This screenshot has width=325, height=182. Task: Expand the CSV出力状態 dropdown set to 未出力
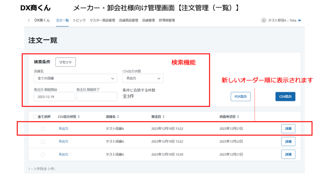pyautogui.click(x=143, y=78)
